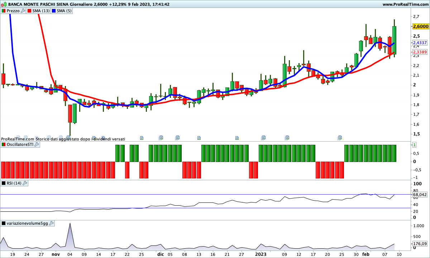
Task: Click the 68,042 RSI value tag
Action: pyautogui.click(x=420, y=195)
